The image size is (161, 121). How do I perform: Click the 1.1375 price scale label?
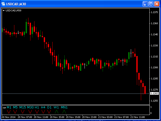(154, 12)
